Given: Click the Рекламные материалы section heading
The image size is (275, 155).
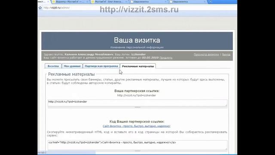Looking at the screenshot, I should [x=71, y=74].
